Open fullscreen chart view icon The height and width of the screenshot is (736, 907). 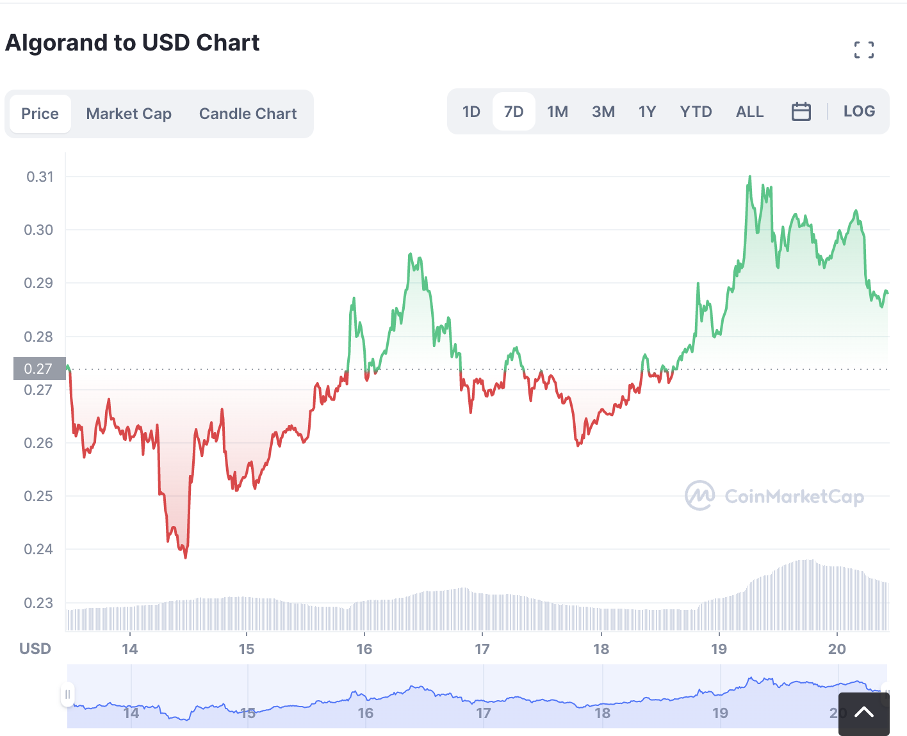click(x=863, y=50)
